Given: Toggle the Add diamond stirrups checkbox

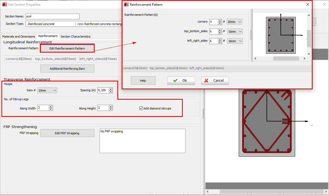Looking at the screenshot, I should (x=141, y=108).
